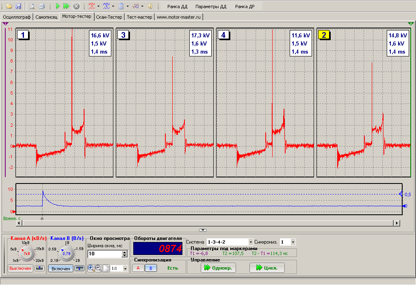Open the www.motor-master.ru tab
The image size is (416, 285).
(179, 17)
